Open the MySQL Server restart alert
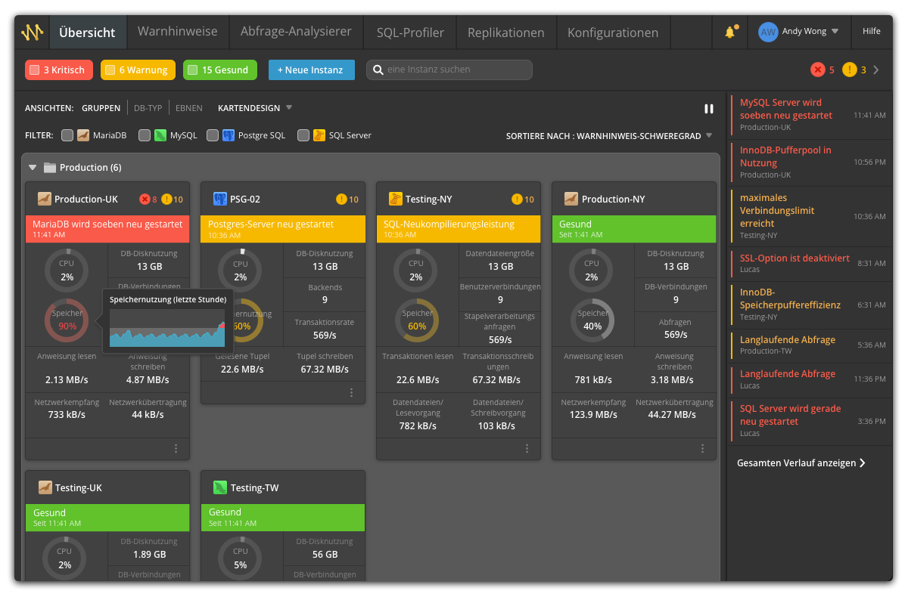The image size is (908, 597). pyautogui.click(x=810, y=115)
